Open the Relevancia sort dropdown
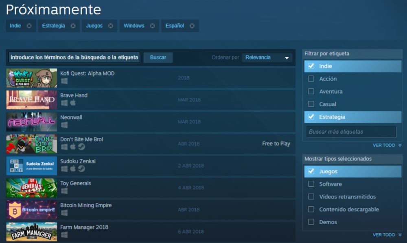 coord(267,57)
